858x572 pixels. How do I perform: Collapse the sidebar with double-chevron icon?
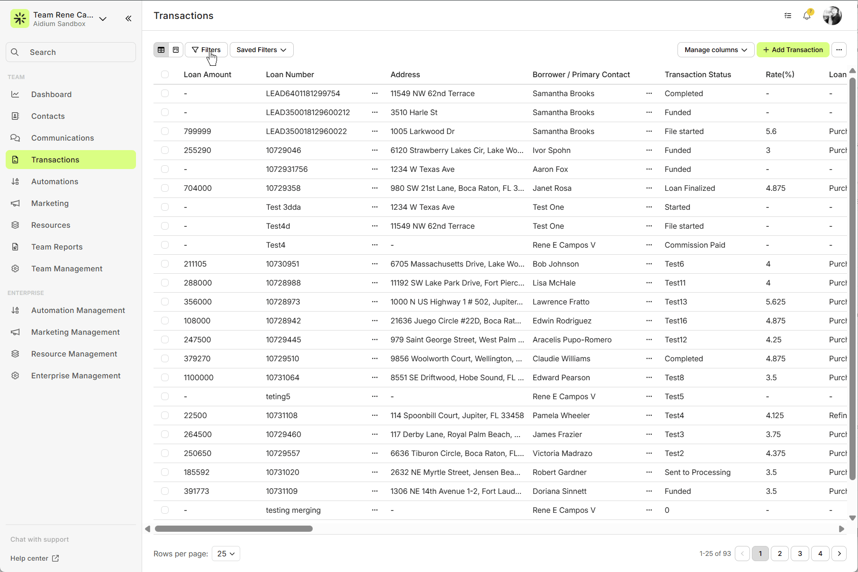coord(128,18)
